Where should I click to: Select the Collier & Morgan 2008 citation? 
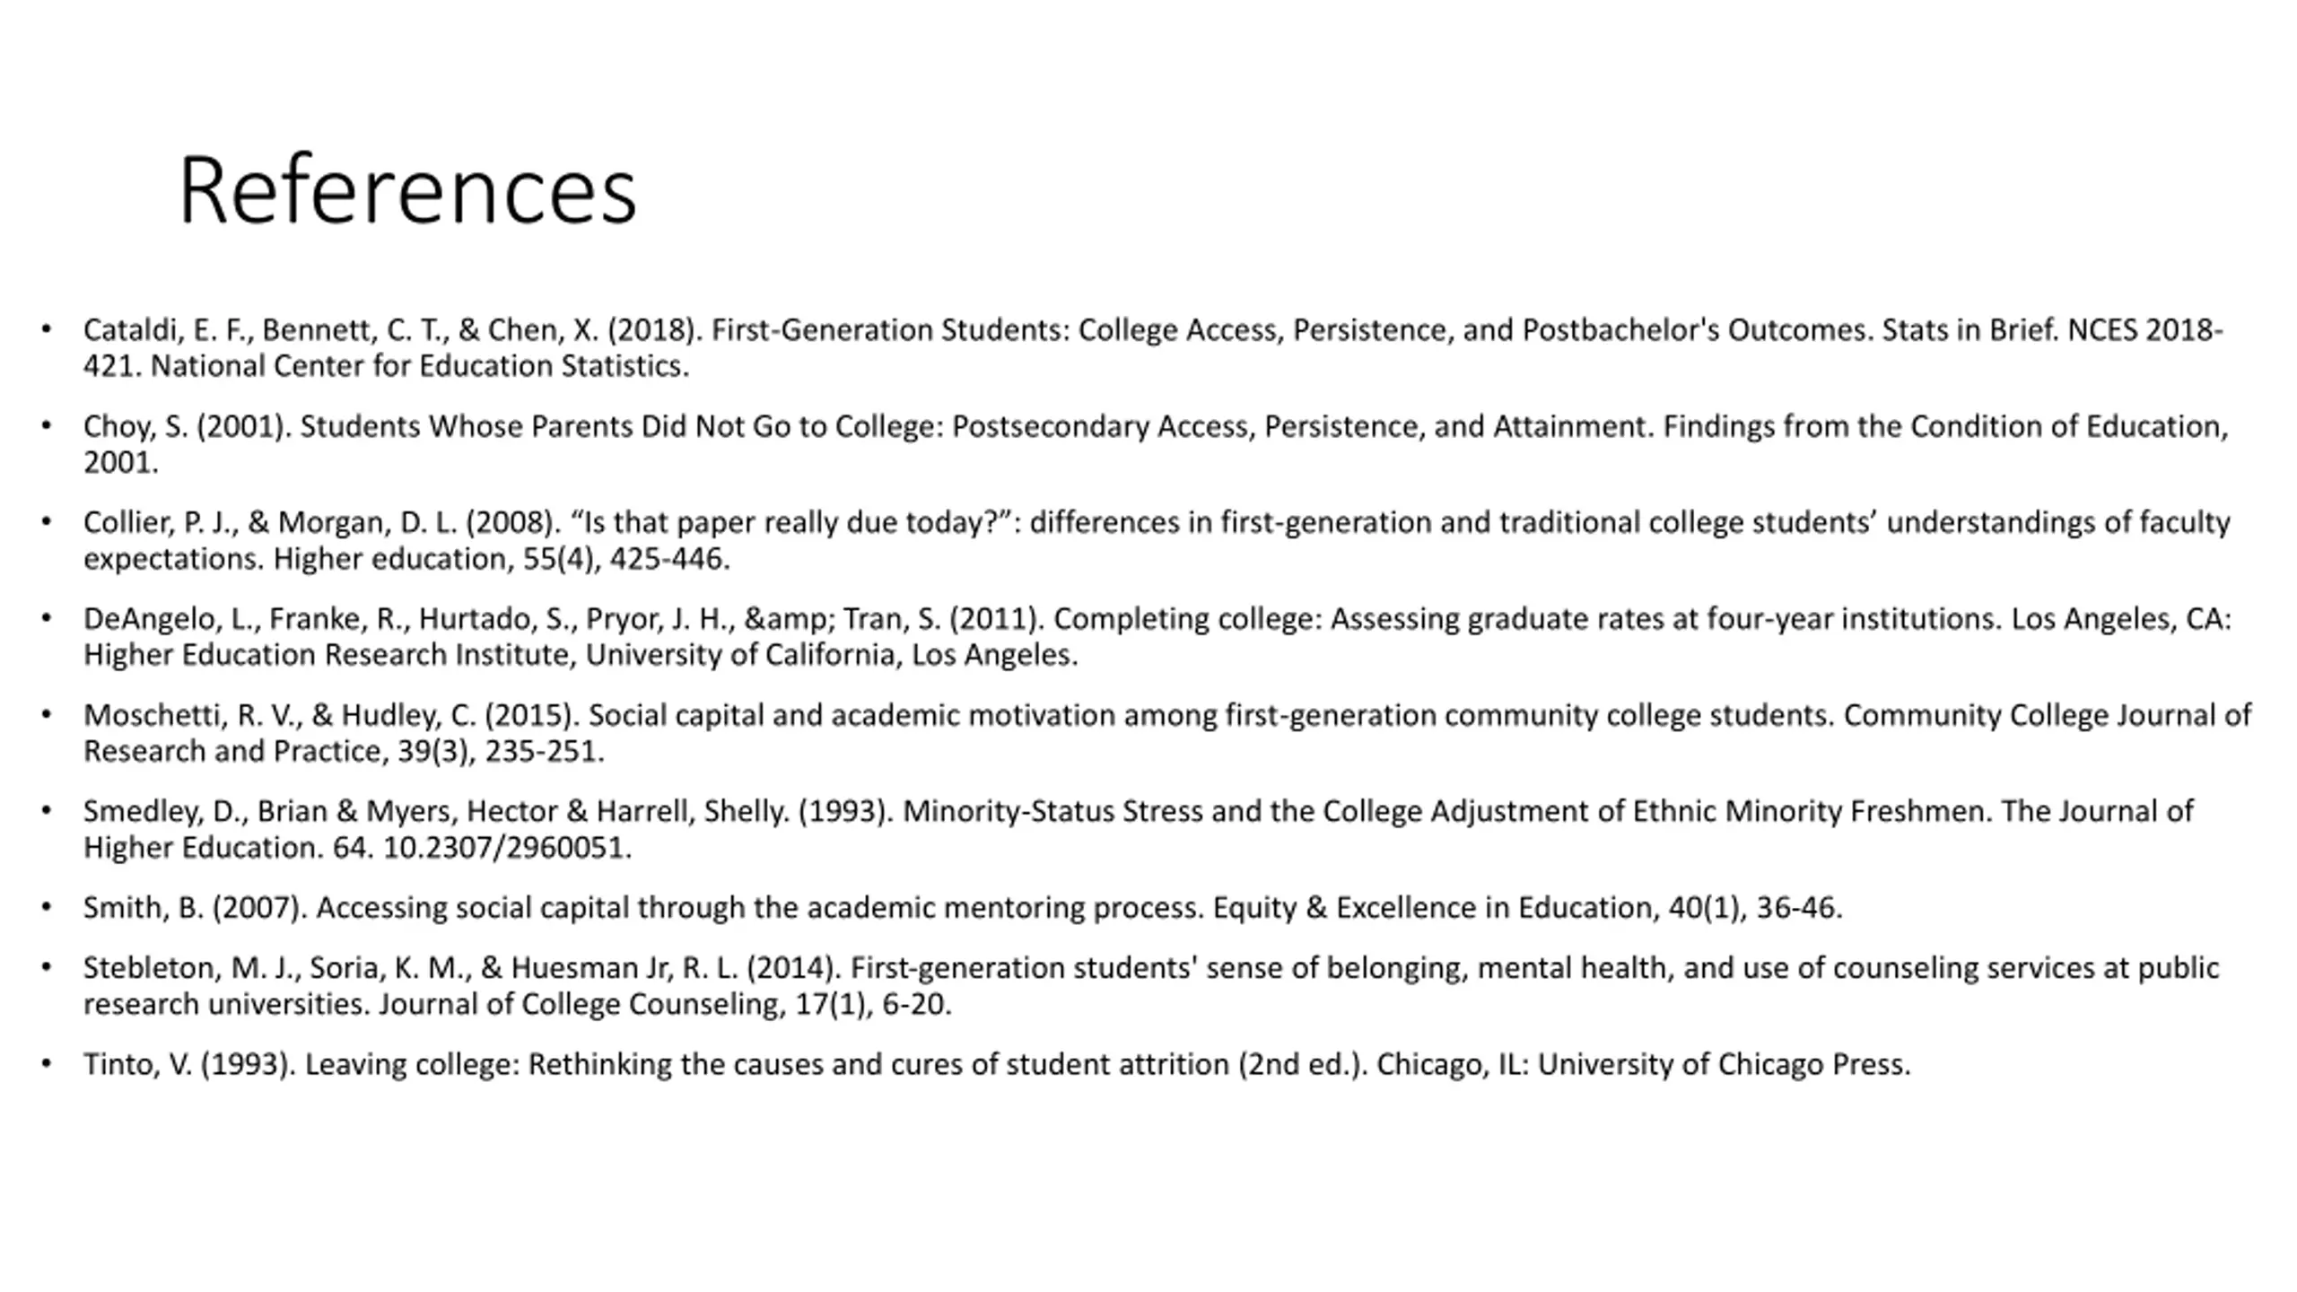pyautogui.click(x=1157, y=540)
